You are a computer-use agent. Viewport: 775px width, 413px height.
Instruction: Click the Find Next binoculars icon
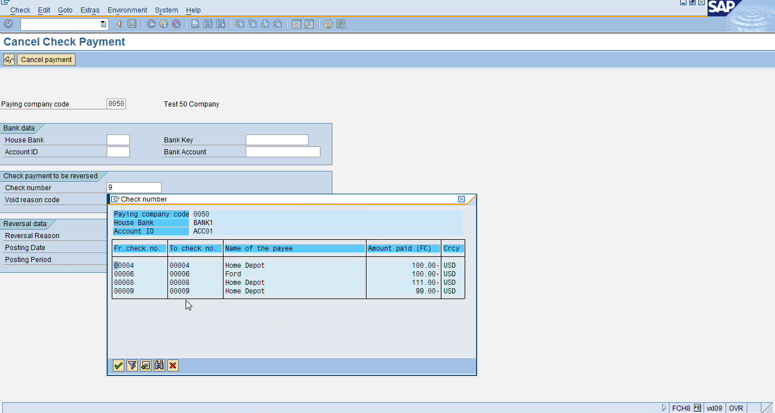pyautogui.click(x=220, y=24)
